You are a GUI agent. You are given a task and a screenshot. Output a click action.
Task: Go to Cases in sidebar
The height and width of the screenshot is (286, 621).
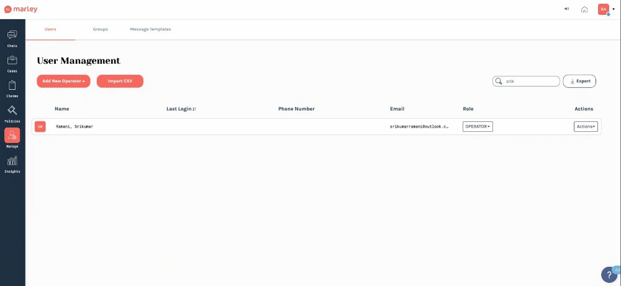tap(12, 62)
